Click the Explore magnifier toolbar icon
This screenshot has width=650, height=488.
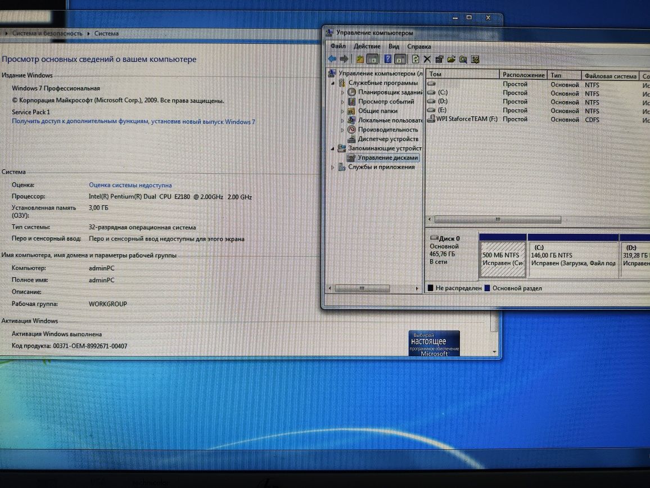pos(463,60)
